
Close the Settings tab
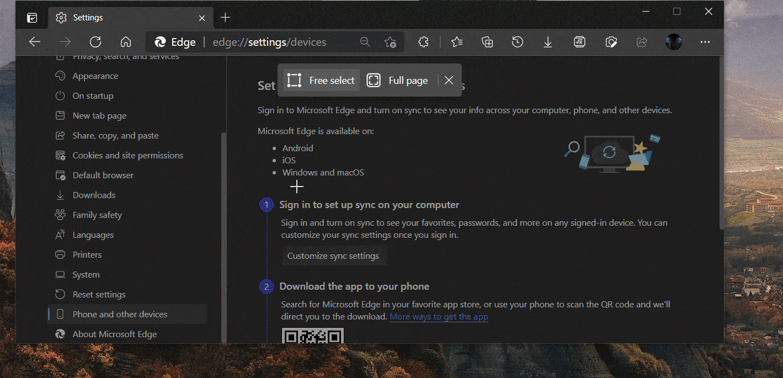pos(202,18)
